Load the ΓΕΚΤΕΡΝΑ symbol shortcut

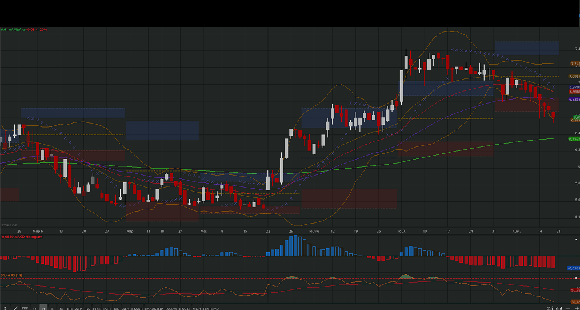(x=211, y=308)
